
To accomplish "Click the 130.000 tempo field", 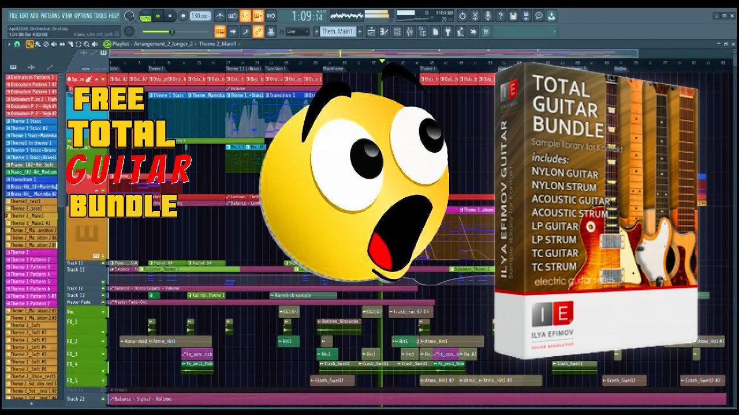I will (x=200, y=16).
